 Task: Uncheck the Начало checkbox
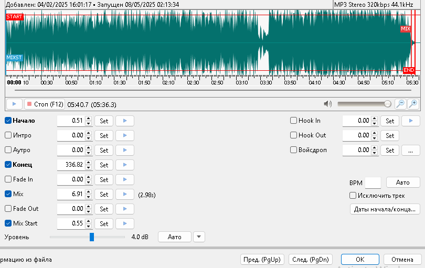[x=8, y=121]
